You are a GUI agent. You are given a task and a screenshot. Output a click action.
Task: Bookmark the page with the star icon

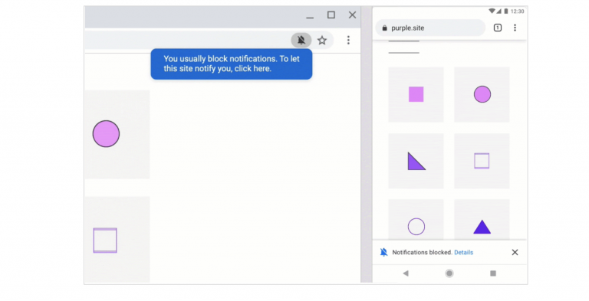(x=322, y=40)
